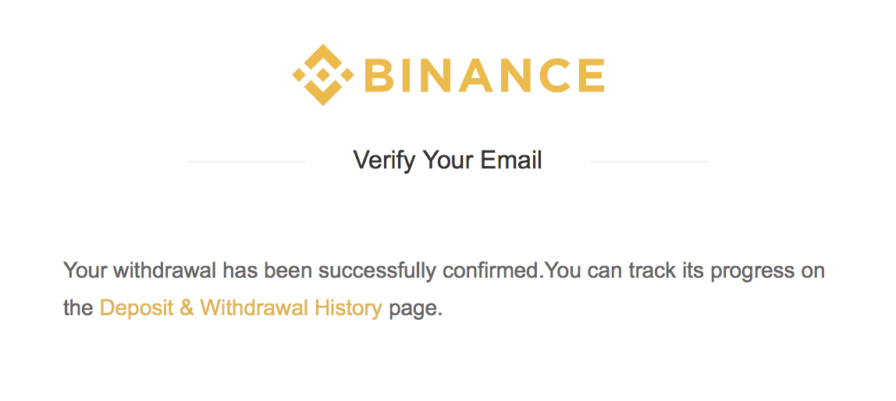Click the BINANCE wordmark text

tap(484, 76)
